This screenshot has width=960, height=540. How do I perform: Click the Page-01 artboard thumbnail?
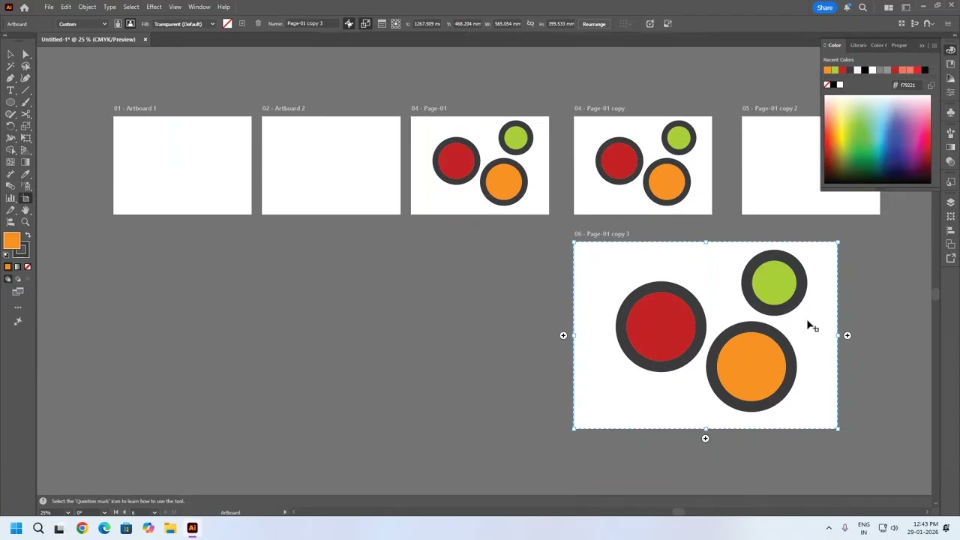[x=480, y=166]
